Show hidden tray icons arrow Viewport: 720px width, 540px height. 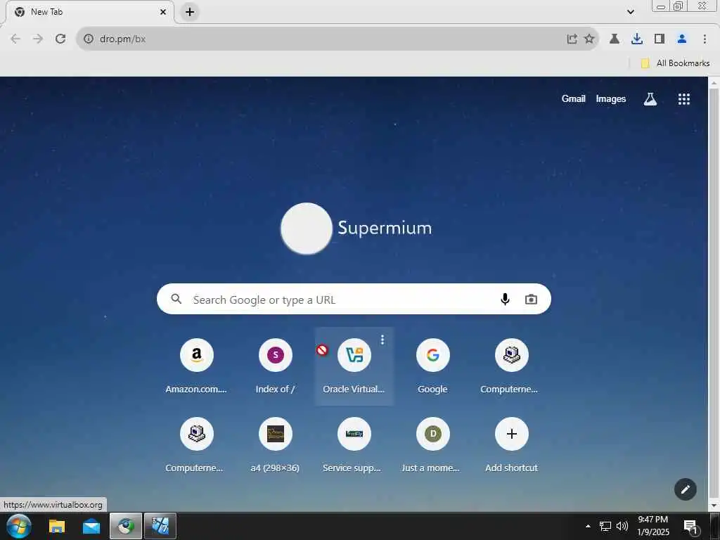[x=588, y=526]
